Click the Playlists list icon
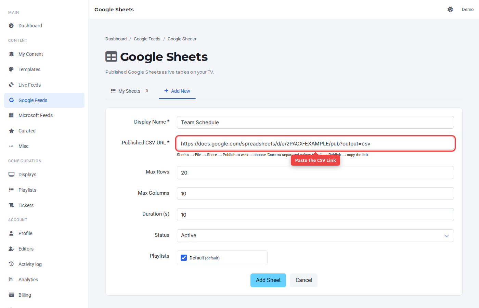 pos(11,190)
